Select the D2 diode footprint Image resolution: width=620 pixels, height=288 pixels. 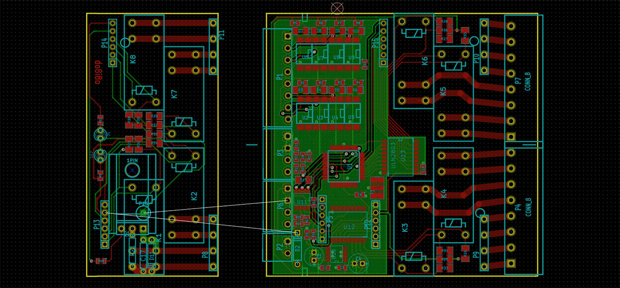[x=297, y=250]
